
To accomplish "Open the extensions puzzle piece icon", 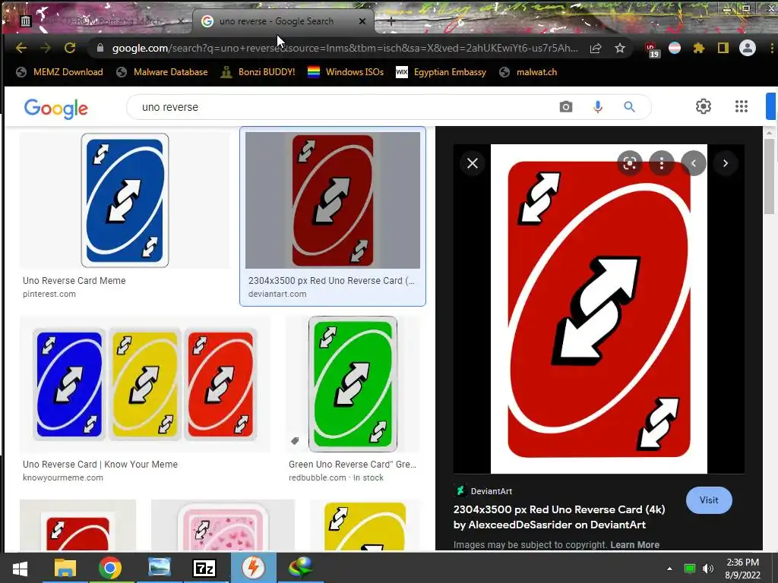I will tap(699, 48).
